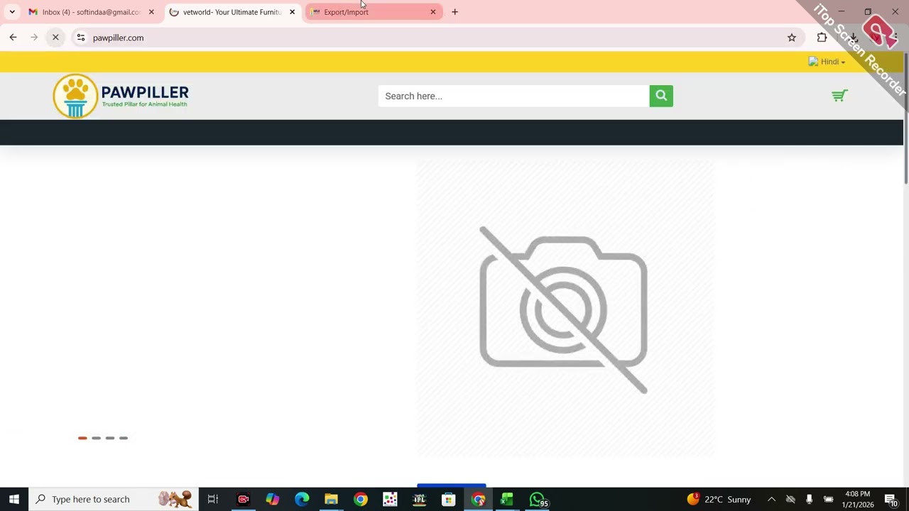Close the Export/Import tab

[433, 12]
